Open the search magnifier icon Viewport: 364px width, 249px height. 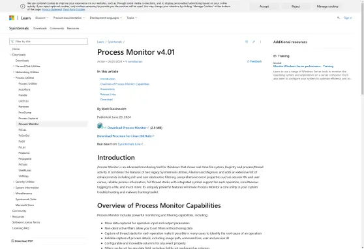338,18
